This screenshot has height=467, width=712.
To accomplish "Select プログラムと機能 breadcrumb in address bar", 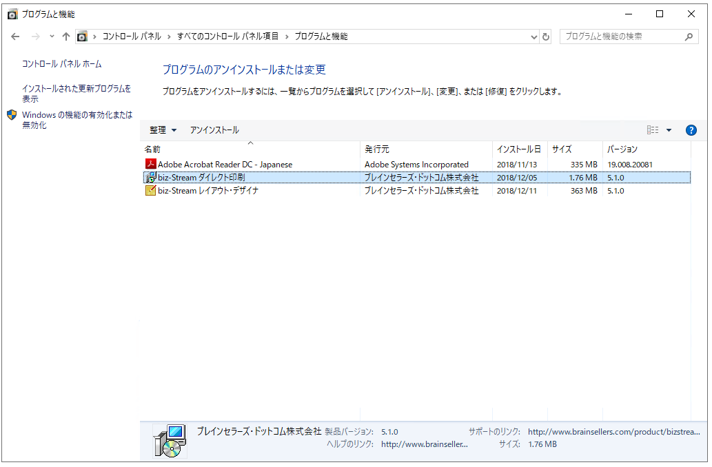I will pos(321,37).
